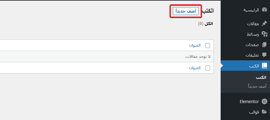Image resolution: width=270 pixels, height=120 pixels.
Task: Open the Media icon beside وسائط
Action: (264, 34)
